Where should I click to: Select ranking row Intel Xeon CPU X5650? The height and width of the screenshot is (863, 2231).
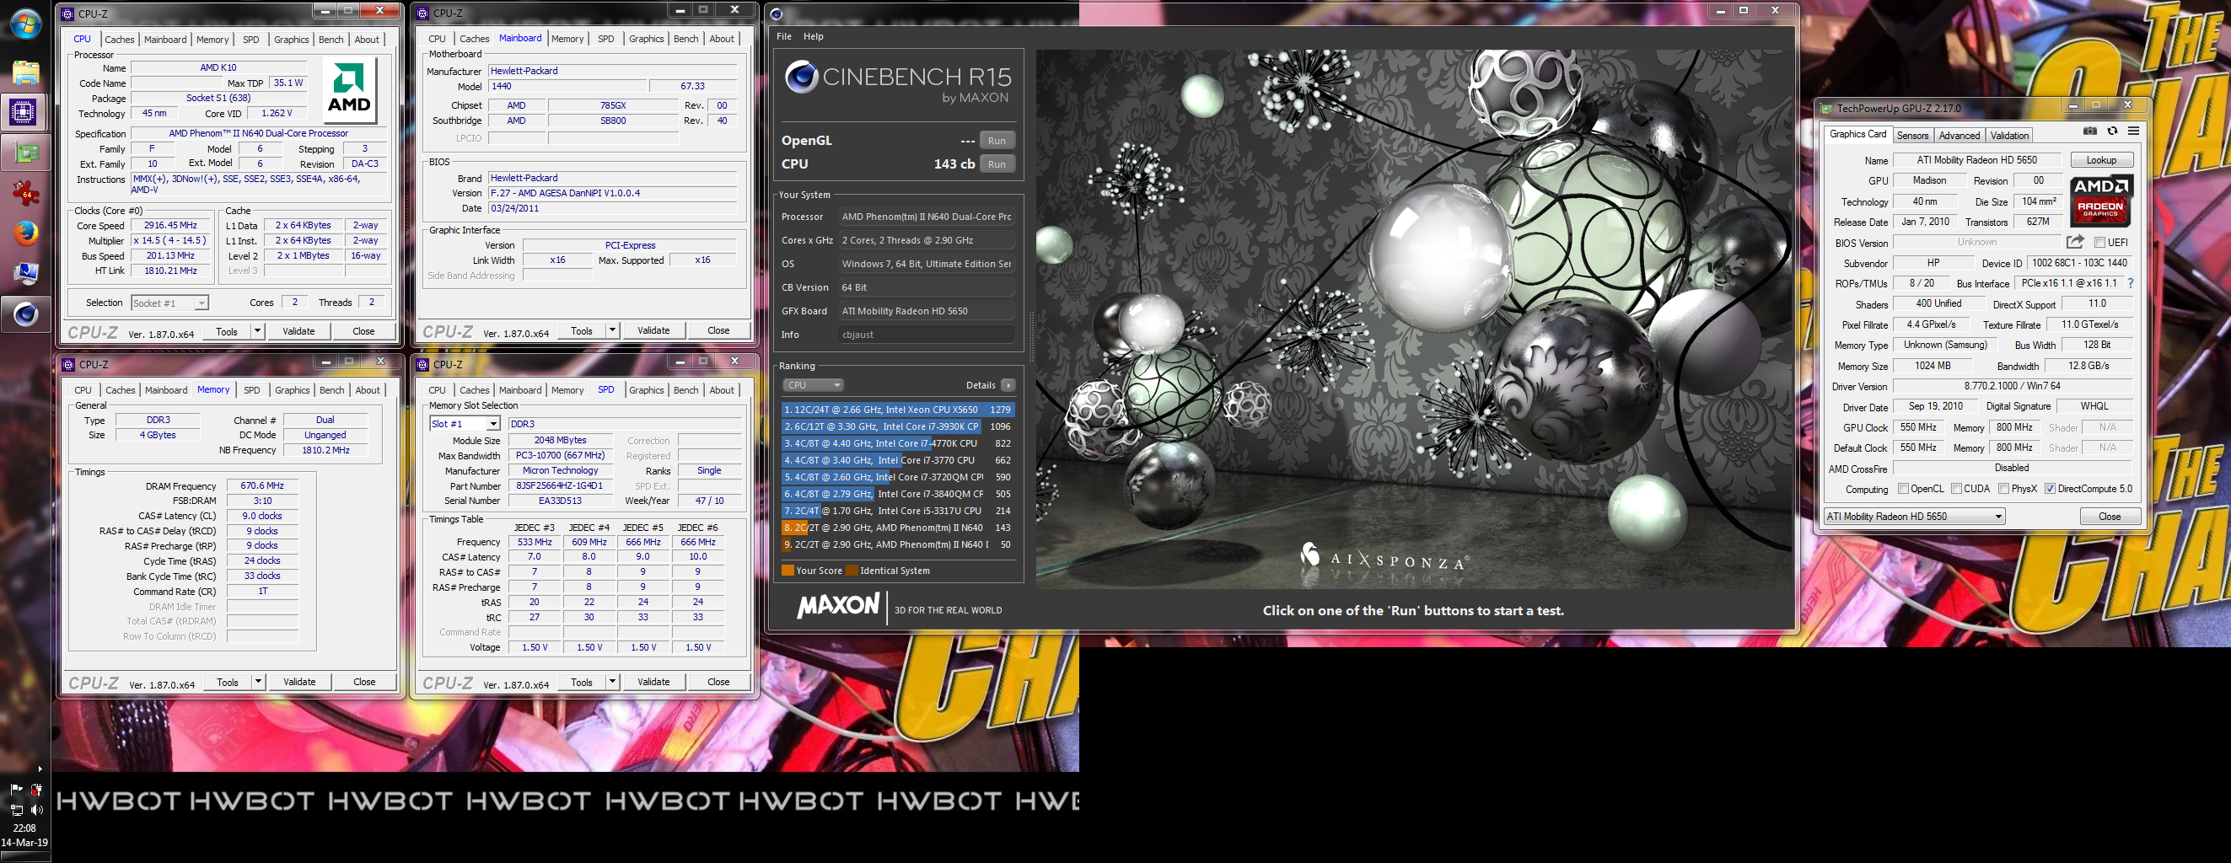(897, 410)
